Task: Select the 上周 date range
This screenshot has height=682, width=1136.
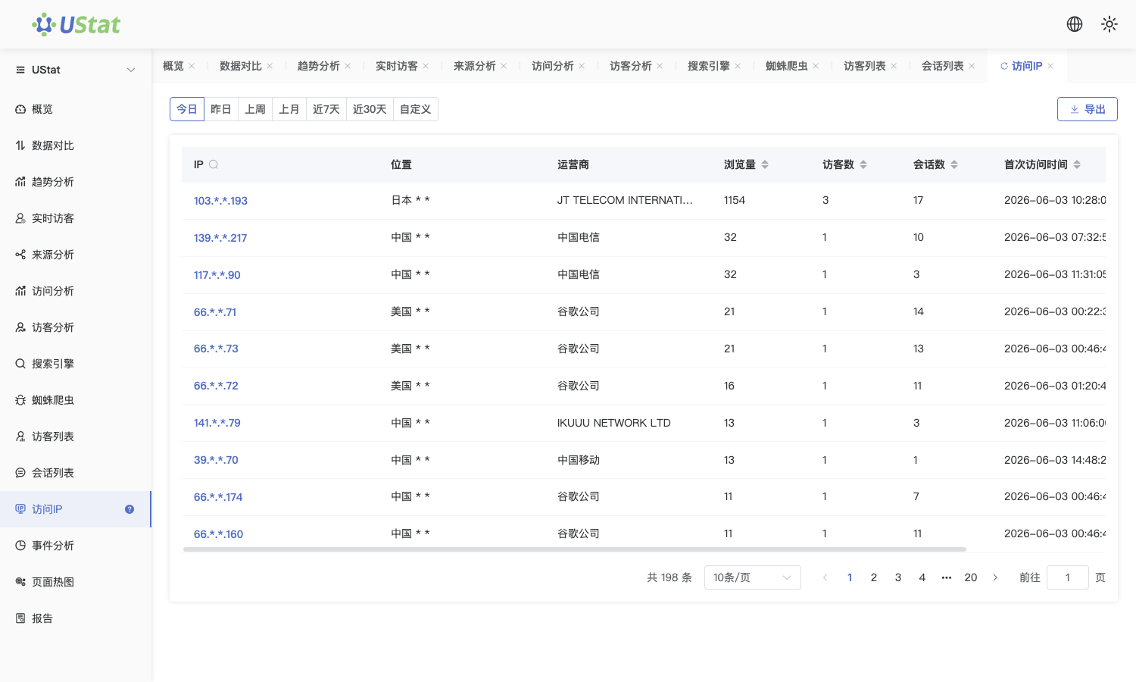Action: pos(255,109)
